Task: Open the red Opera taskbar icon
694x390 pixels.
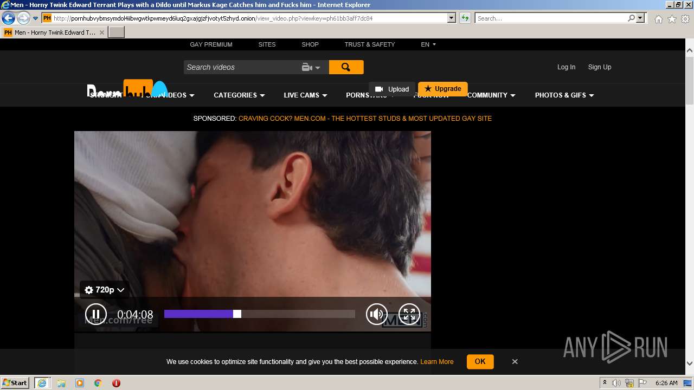Action: pos(116,383)
